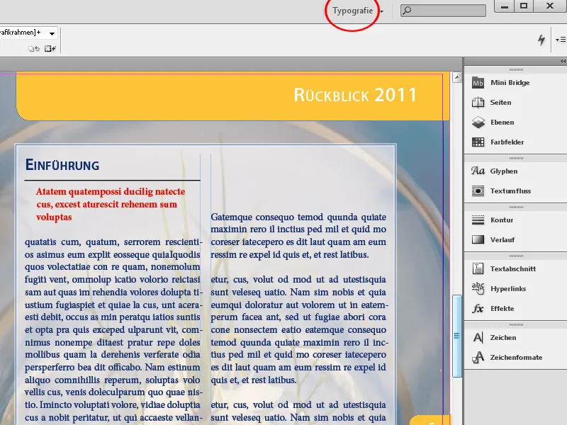Click the paragraph starting 'quatatis cum, quatum'
This screenshot has height=425, width=567.
(113, 329)
